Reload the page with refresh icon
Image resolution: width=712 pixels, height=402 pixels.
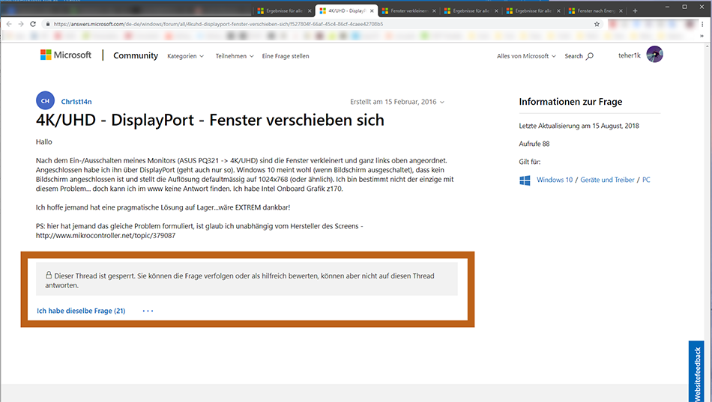click(x=33, y=24)
